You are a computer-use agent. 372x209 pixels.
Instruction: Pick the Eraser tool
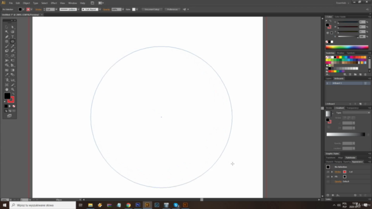coord(13,51)
